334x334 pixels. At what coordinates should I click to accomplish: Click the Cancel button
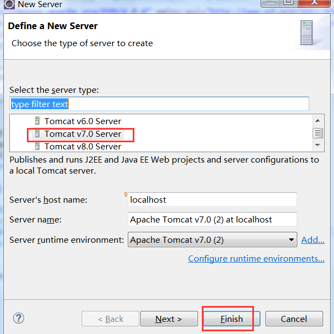[294, 319]
